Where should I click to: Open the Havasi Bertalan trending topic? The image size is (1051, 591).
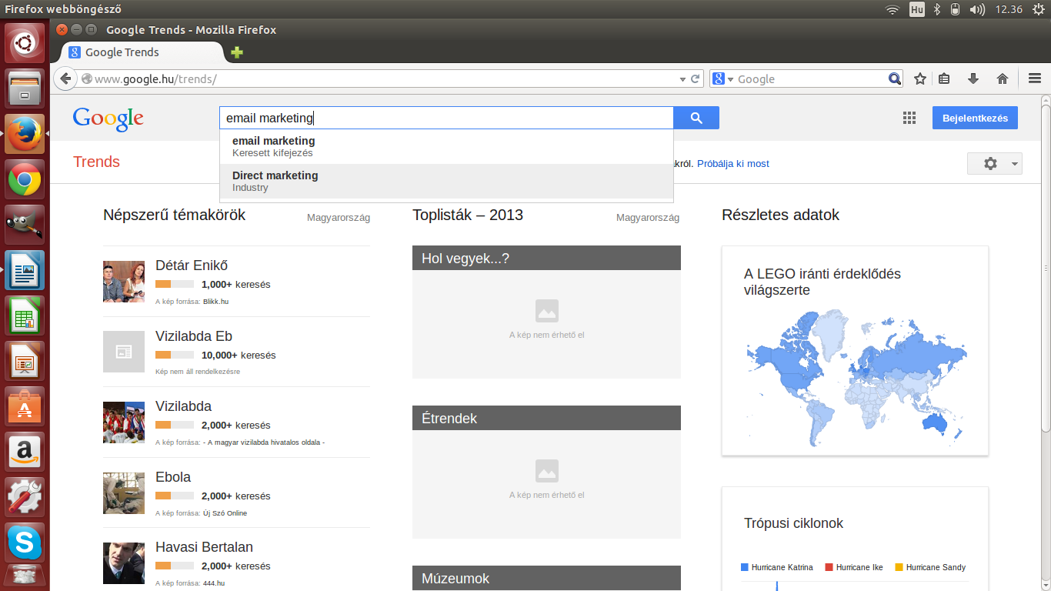[x=204, y=547]
